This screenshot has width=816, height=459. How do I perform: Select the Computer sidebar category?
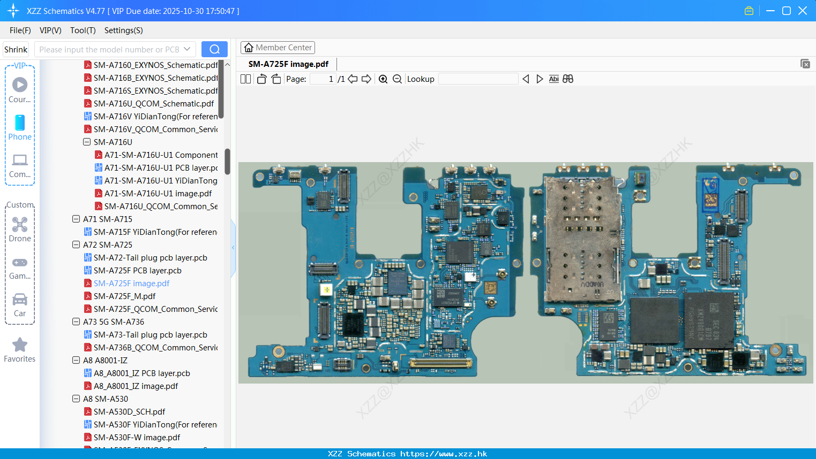(x=20, y=165)
